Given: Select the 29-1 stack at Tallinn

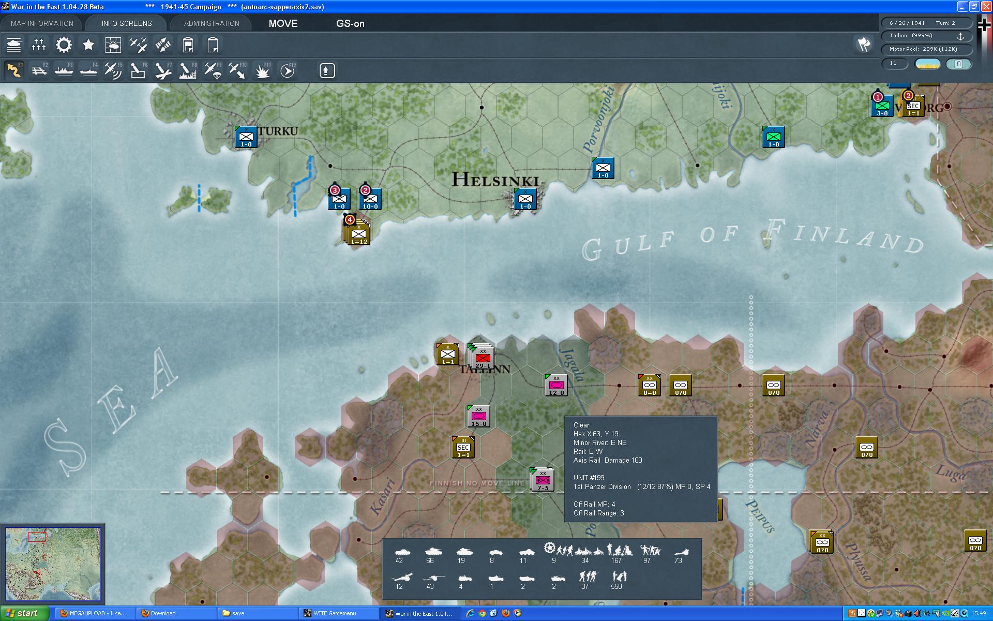Looking at the screenshot, I should pyautogui.click(x=482, y=357).
